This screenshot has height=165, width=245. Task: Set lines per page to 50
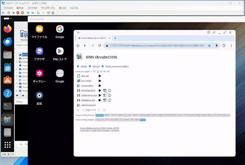[105, 71]
